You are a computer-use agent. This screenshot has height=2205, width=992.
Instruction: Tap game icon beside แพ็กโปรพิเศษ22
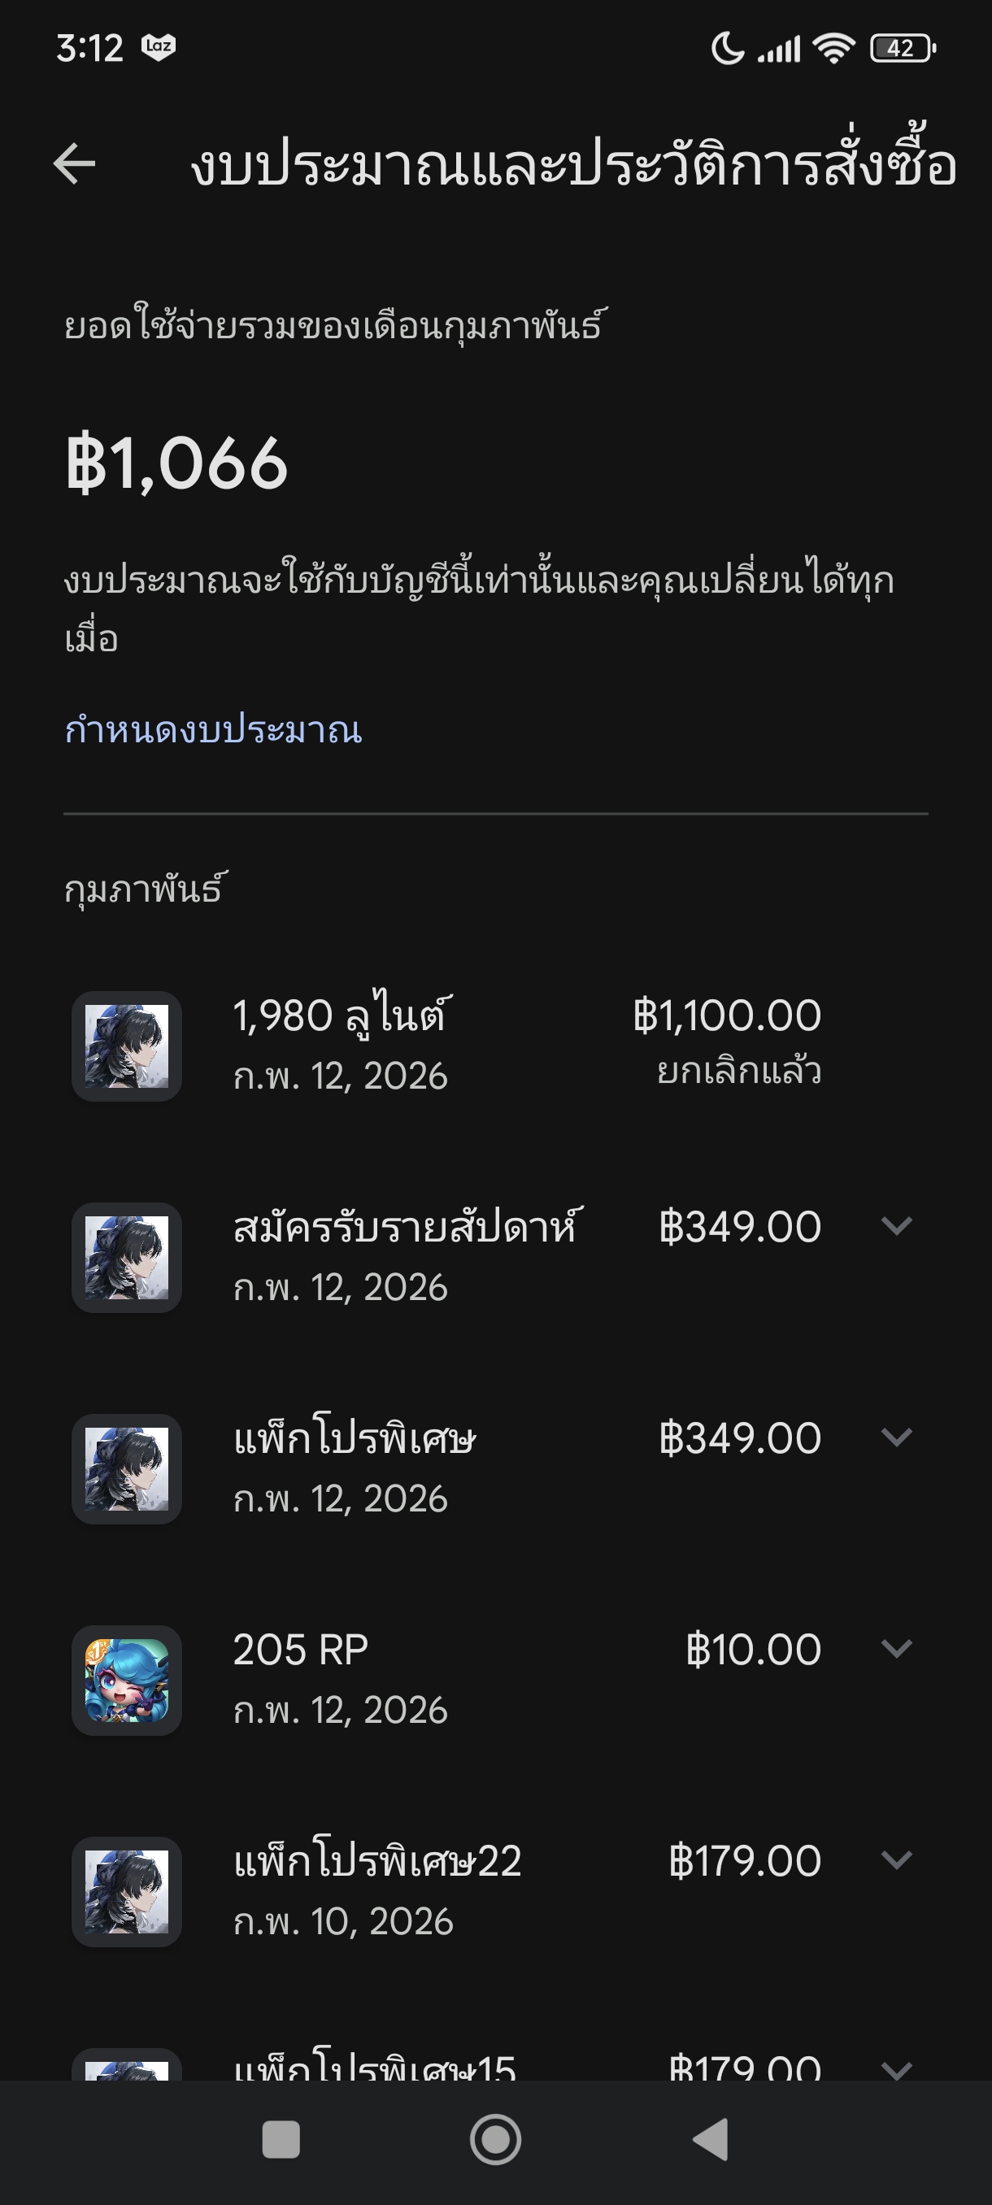click(127, 1892)
